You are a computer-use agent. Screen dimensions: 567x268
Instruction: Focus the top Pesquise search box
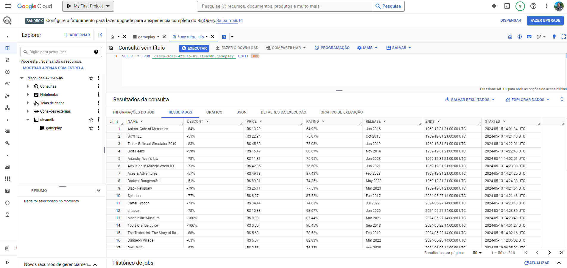coord(284,6)
